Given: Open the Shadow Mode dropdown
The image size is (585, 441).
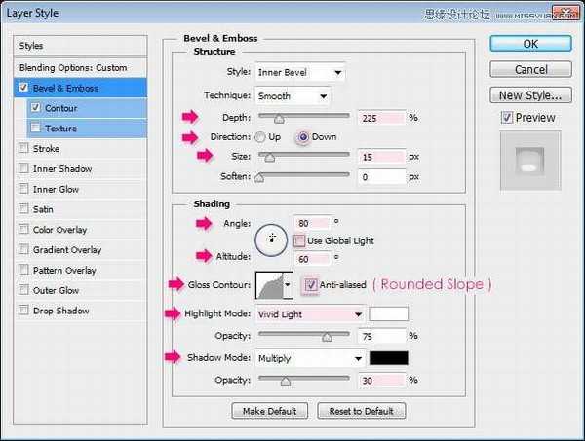Looking at the screenshot, I should (x=310, y=358).
